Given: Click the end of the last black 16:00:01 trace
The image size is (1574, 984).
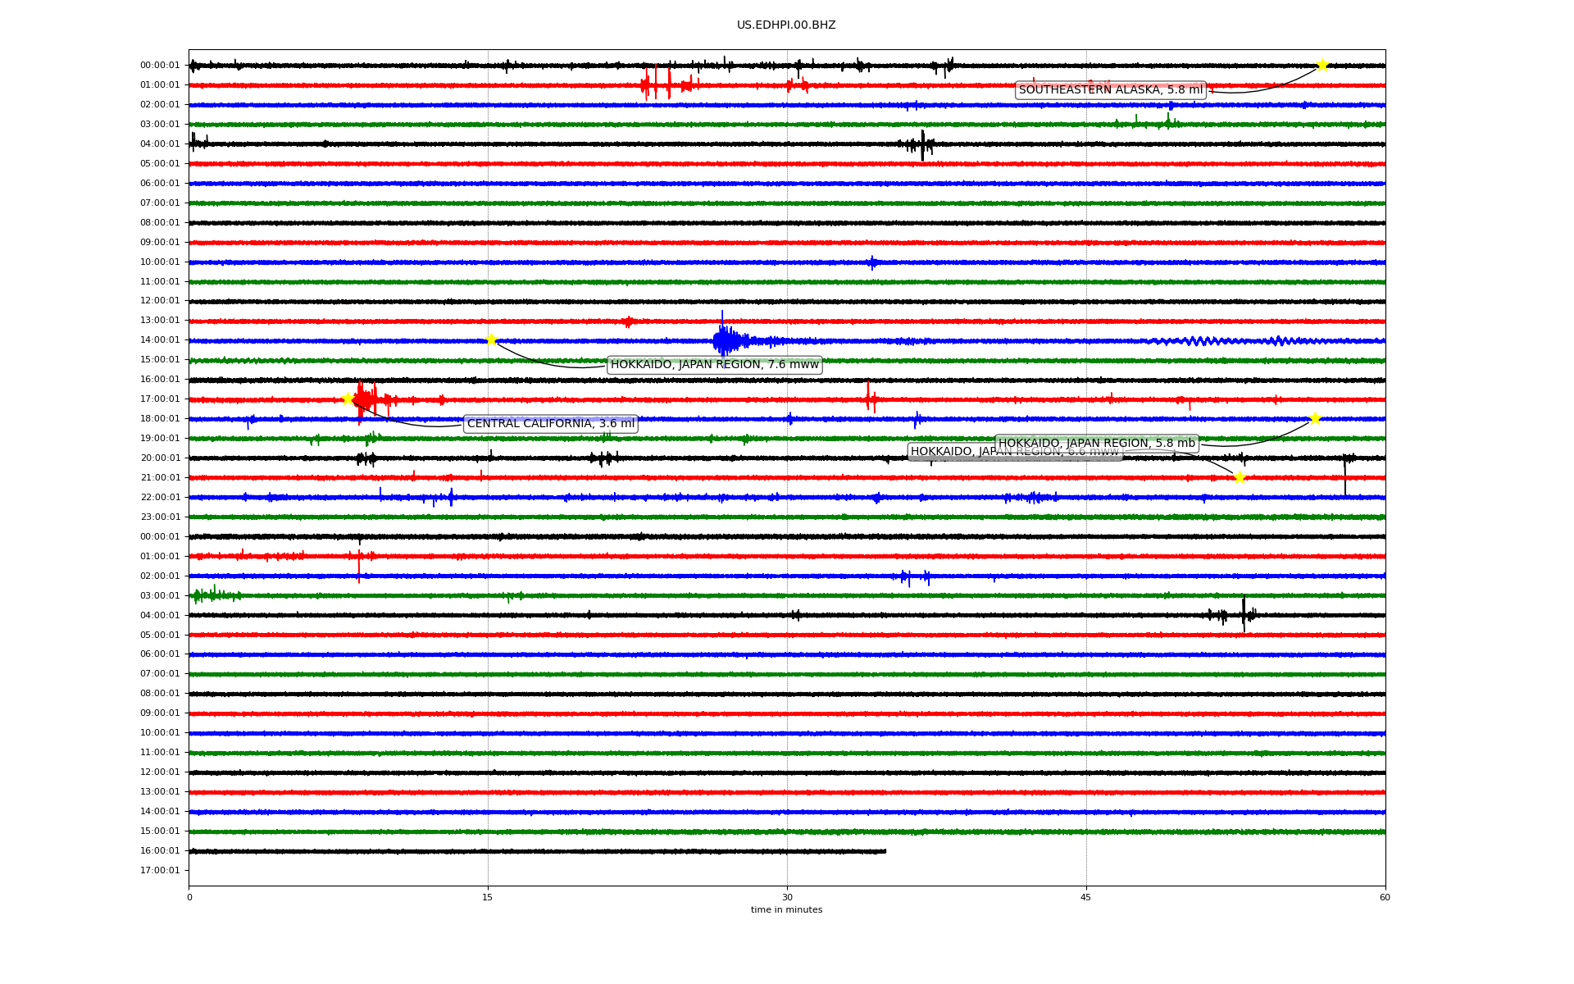Looking at the screenshot, I should click(x=884, y=851).
